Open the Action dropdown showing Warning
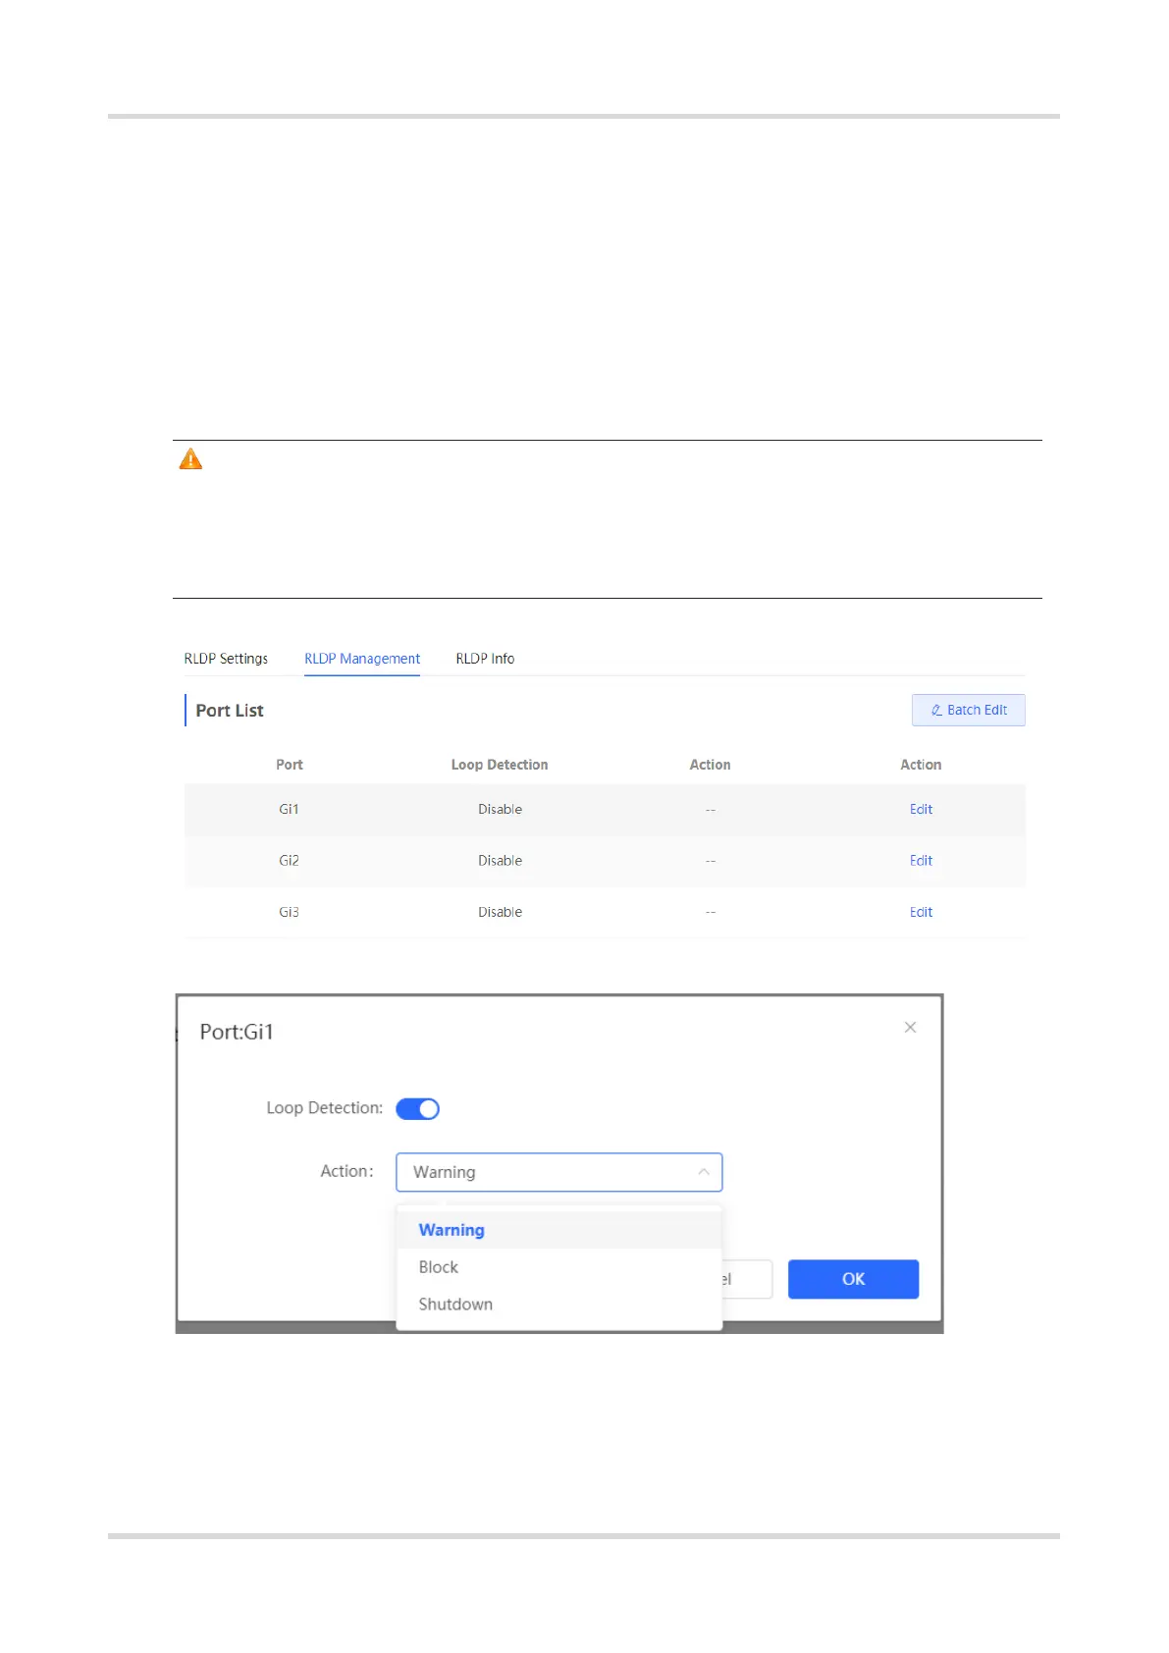 click(558, 1172)
